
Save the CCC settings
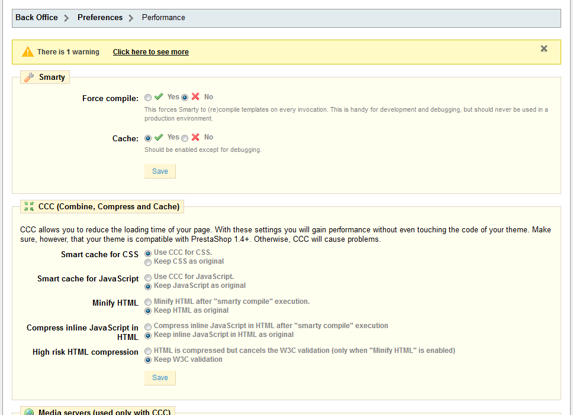(x=160, y=378)
